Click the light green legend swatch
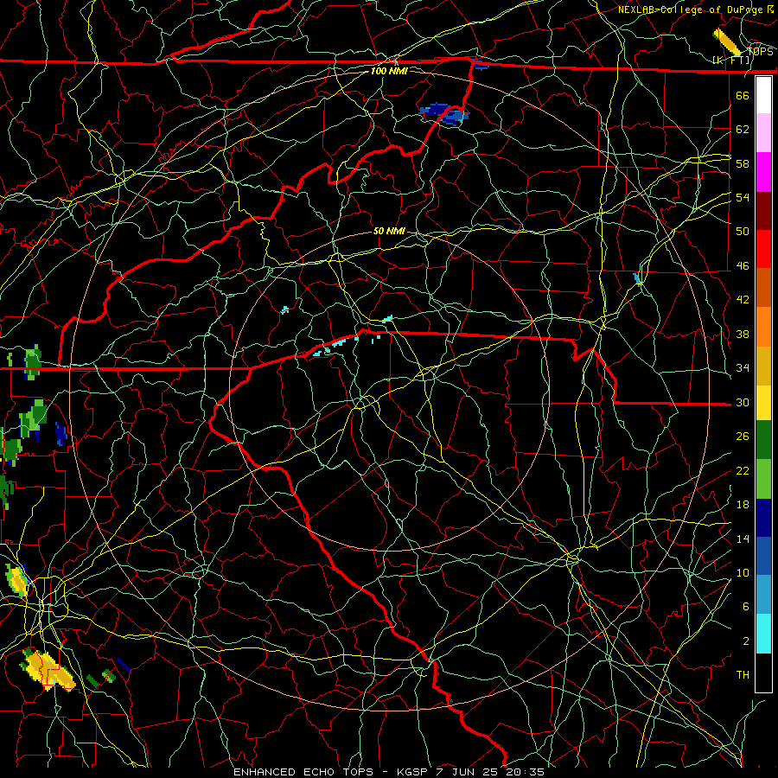Viewport: 778px width, 778px height. 763,479
